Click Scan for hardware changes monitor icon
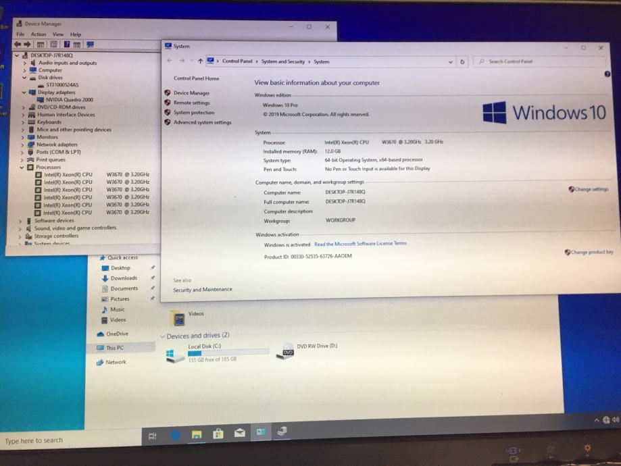This screenshot has width=621, height=466. tap(90, 45)
